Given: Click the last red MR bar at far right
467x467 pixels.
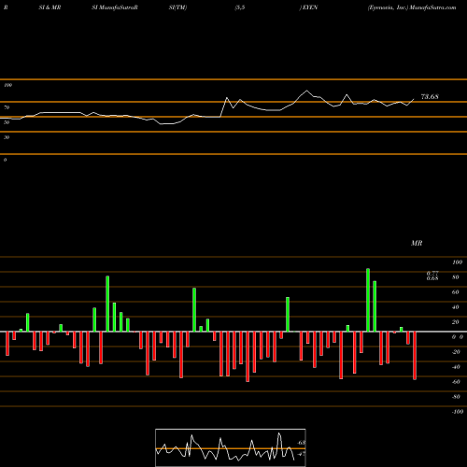Looking at the screenshot, I should pos(415,356).
